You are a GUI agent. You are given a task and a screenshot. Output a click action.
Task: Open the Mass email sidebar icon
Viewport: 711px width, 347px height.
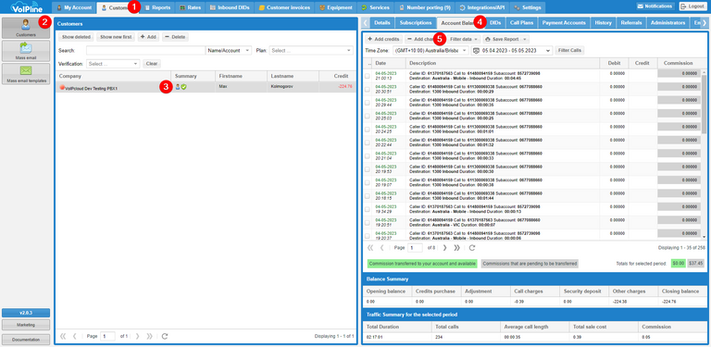coord(26,51)
